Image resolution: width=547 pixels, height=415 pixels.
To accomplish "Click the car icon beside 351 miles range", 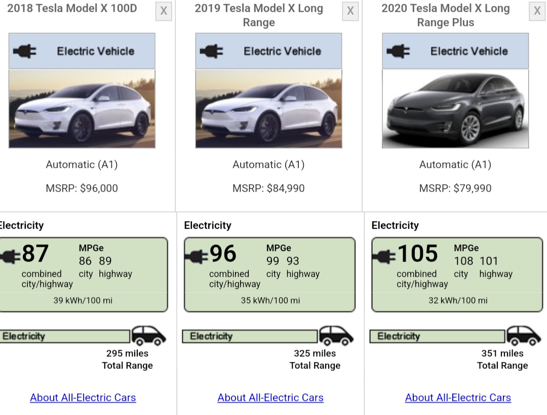I will [524, 335].
